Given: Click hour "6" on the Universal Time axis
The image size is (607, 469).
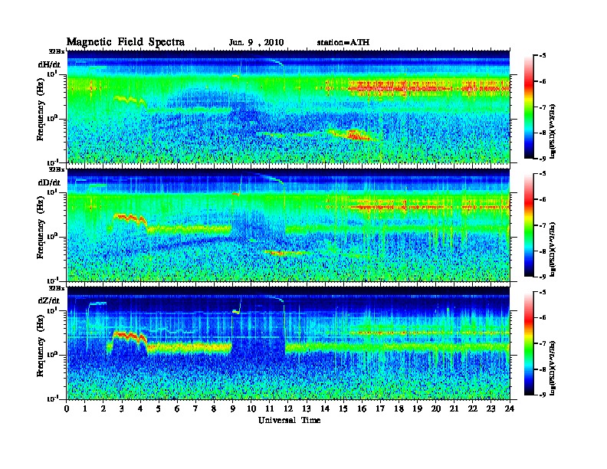Looking at the screenshot, I should tap(177, 409).
